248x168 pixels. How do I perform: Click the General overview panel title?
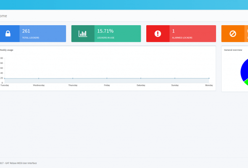pos(233,50)
